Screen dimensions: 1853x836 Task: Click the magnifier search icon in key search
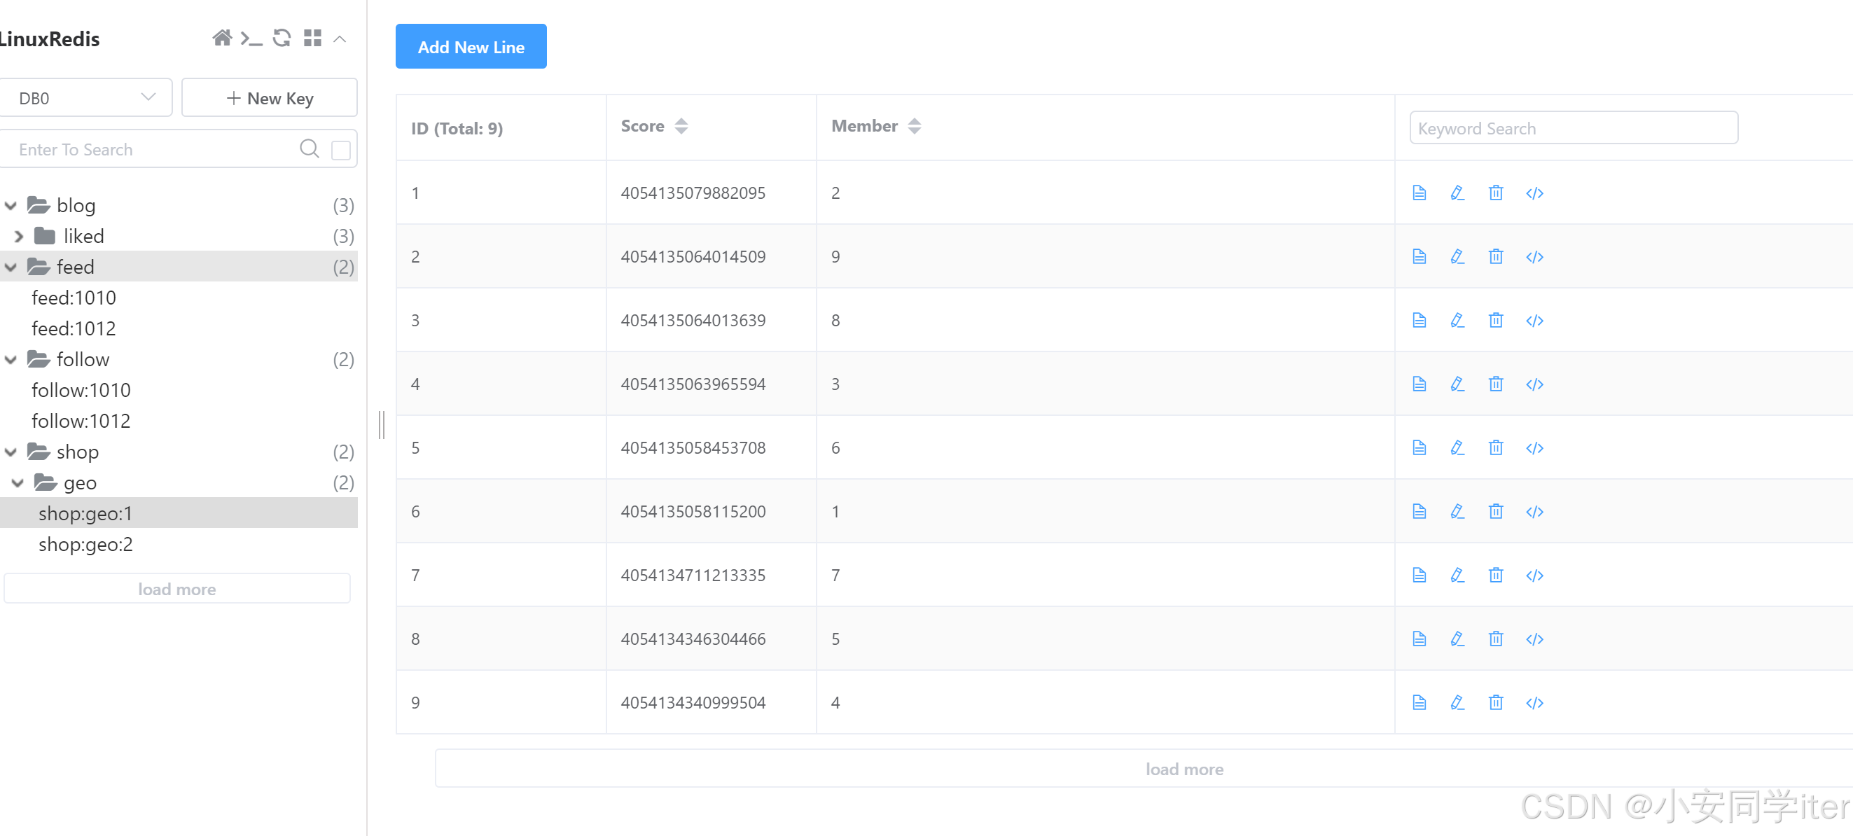pos(310,149)
